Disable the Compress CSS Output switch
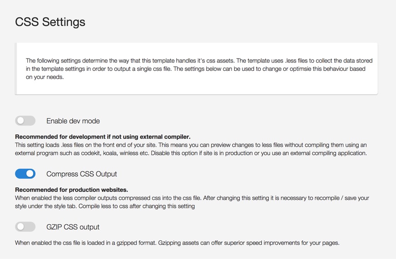Screen dimensions: 396x259 coord(25,174)
